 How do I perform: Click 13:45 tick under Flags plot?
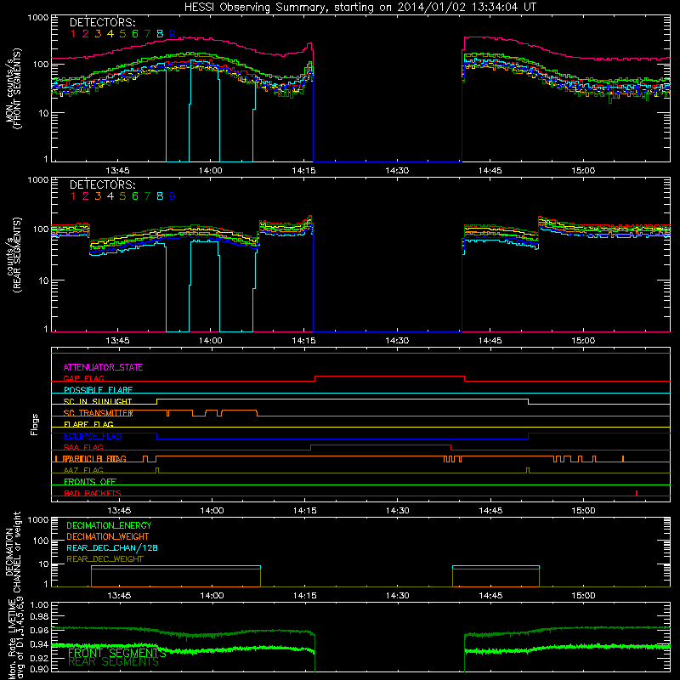[x=119, y=511]
